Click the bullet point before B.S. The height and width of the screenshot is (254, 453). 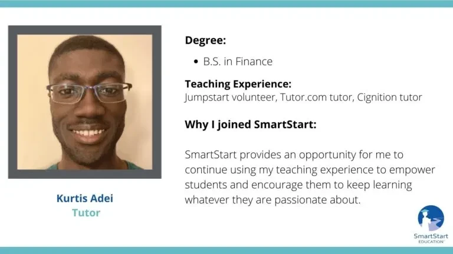[196, 62]
